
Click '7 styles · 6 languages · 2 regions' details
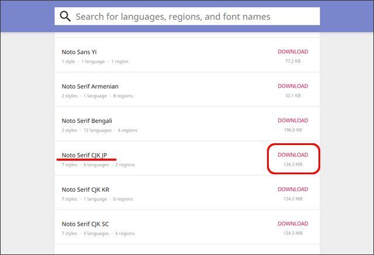click(x=98, y=165)
